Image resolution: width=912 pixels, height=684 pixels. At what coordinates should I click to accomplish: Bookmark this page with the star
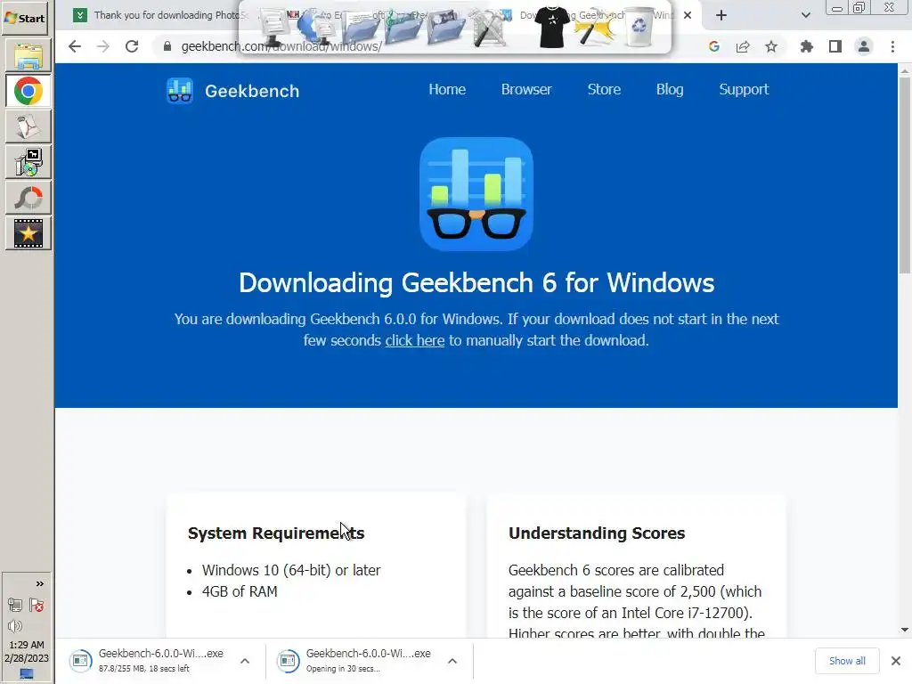coord(771,46)
